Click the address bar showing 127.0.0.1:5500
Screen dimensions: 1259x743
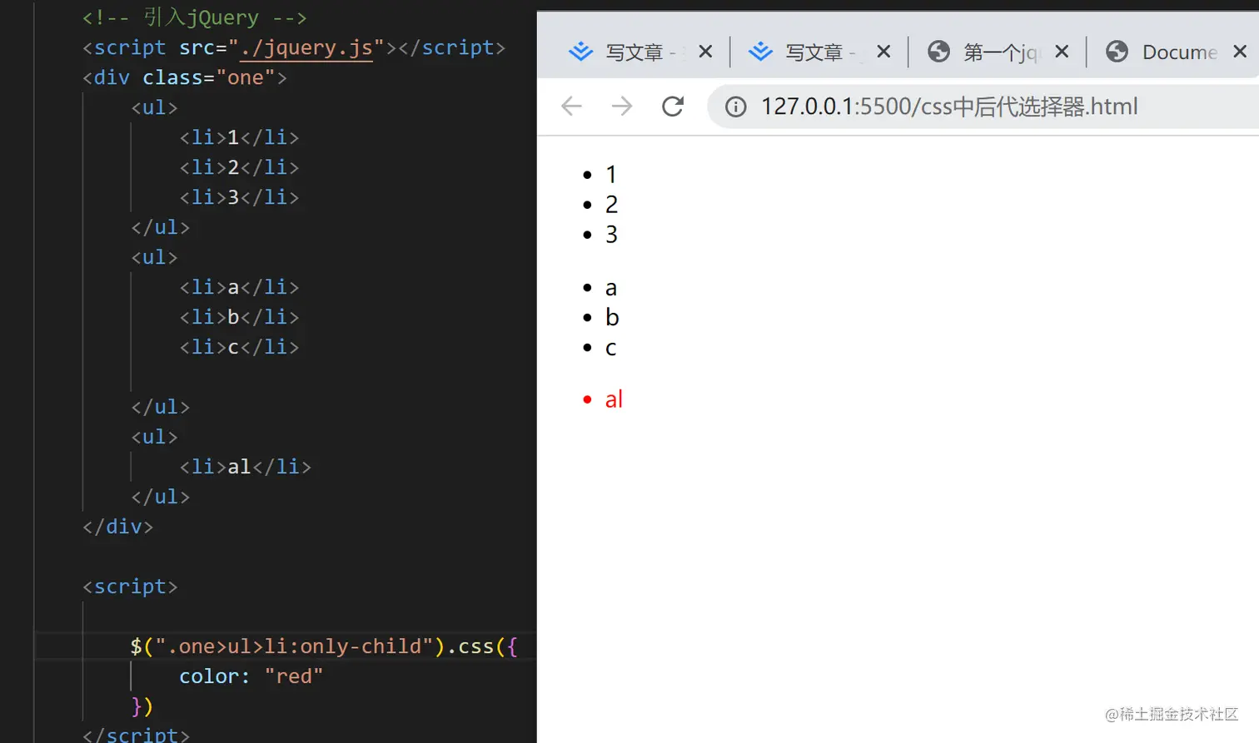[x=949, y=106]
